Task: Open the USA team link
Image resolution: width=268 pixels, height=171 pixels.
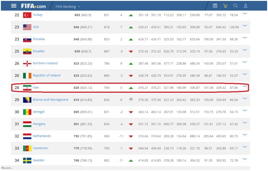Action: click(x=36, y=27)
